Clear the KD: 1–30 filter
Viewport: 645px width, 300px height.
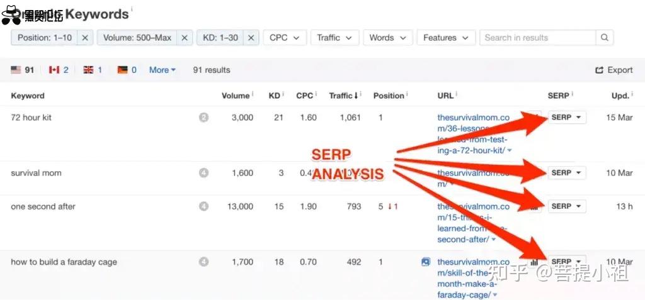[251, 37]
